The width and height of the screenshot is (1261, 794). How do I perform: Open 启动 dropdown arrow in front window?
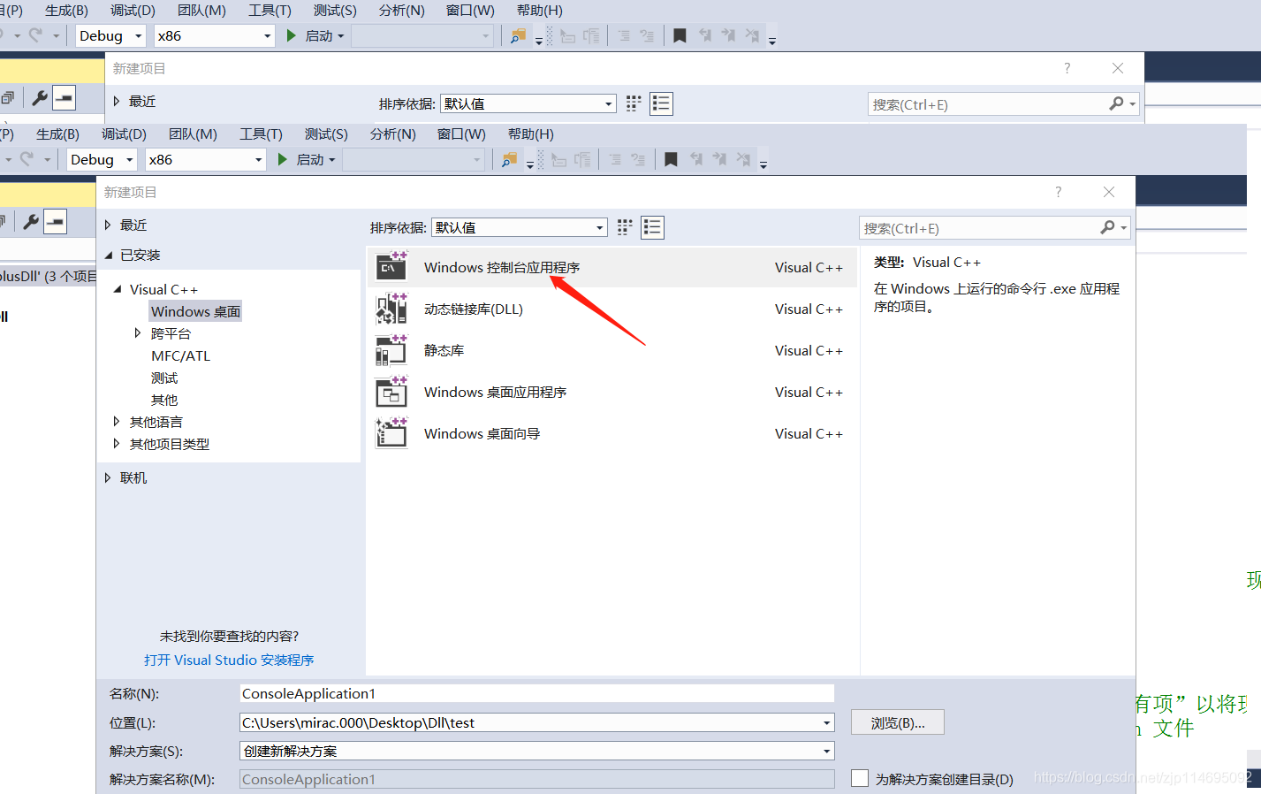332,160
